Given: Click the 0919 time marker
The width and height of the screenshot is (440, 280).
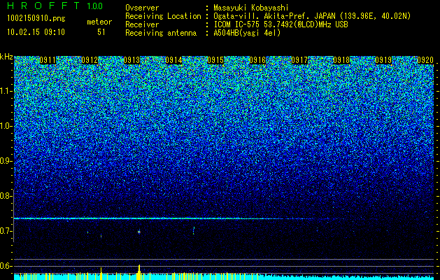Looking at the screenshot, I should tap(383, 60).
